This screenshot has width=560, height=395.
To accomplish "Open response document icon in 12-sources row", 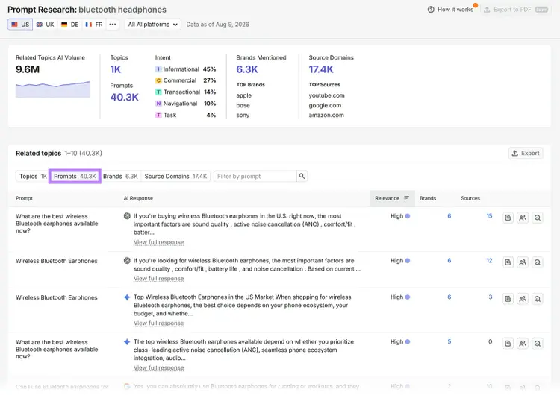I will click(x=508, y=262).
